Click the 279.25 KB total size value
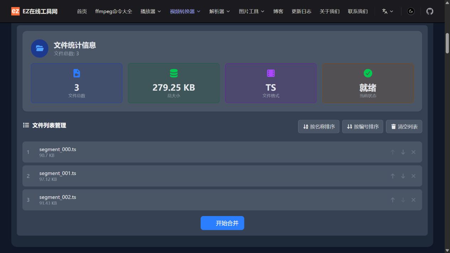Image resolution: width=450 pixels, height=253 pixels. click(174, 87)
